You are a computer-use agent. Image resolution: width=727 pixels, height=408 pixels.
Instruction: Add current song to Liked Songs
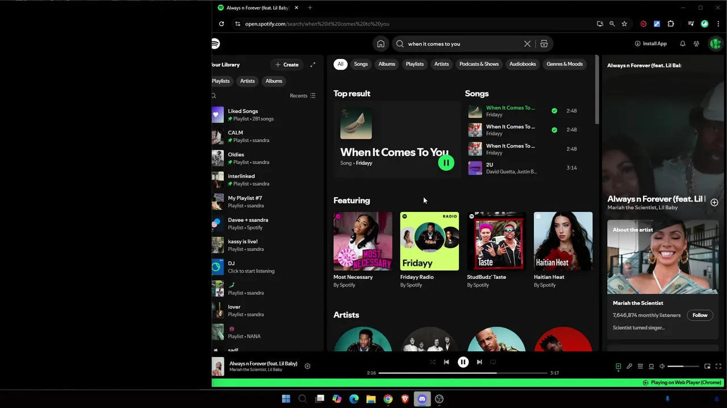pyautogui.click(x=307, y=366)
